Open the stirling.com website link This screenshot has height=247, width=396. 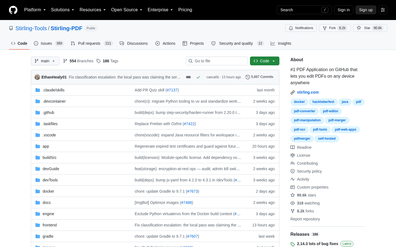[x=308, y=92]
